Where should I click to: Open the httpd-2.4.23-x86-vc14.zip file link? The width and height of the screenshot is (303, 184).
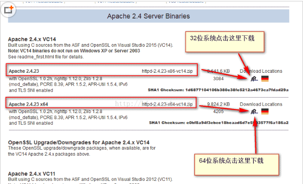167,71
